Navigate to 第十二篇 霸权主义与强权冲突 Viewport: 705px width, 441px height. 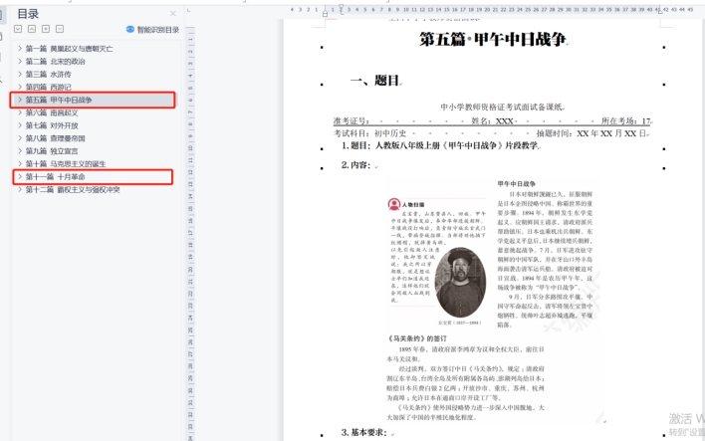(x=73, y=189)
